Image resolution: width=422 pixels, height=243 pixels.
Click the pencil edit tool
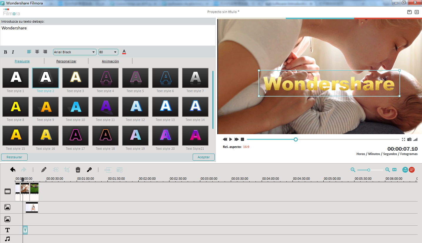click(x=44, y=169)
